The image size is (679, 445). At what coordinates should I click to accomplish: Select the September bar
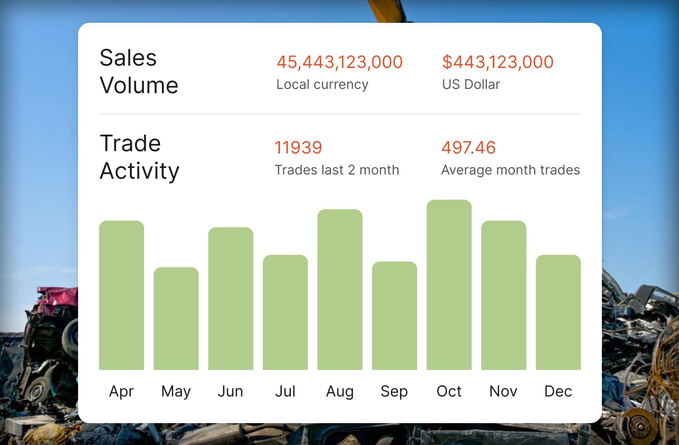click(394, 316)
